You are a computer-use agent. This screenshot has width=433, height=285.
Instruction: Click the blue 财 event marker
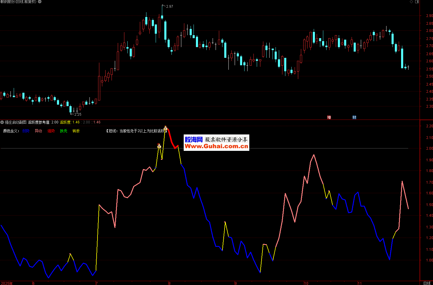[x=354, y=117]
